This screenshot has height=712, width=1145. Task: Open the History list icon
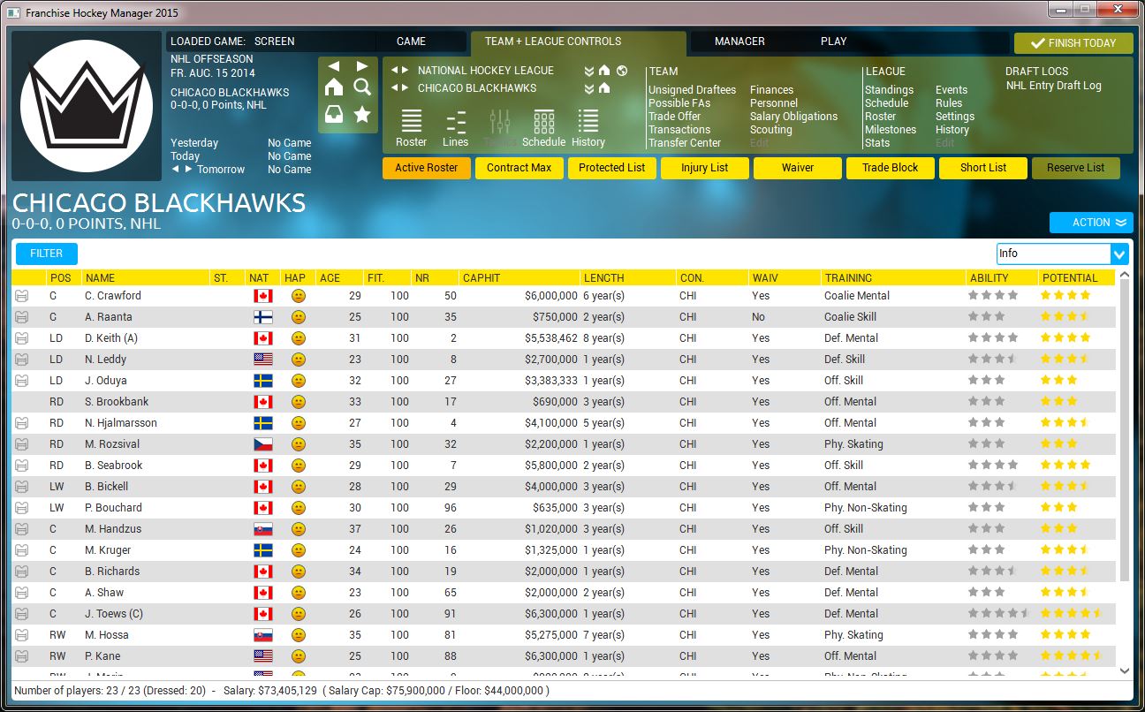tap(588, 128)
